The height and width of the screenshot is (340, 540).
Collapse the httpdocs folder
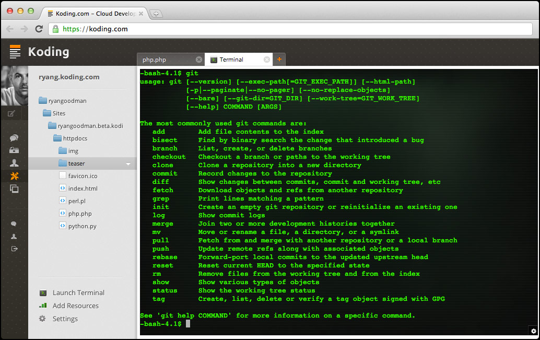[x=71, y=138]
